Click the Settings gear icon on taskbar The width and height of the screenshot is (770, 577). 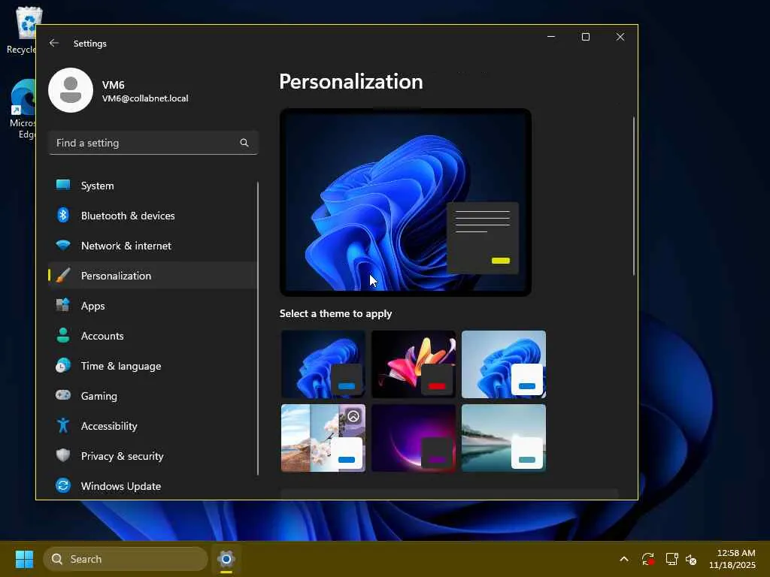pyautogui.click(x=226, y=559)
